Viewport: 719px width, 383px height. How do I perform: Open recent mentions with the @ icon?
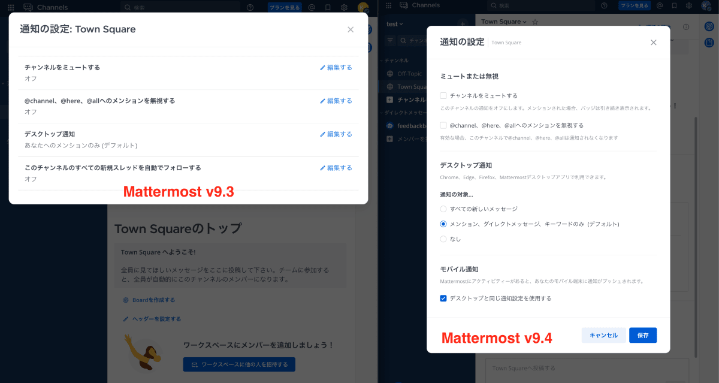pos(660,5)
